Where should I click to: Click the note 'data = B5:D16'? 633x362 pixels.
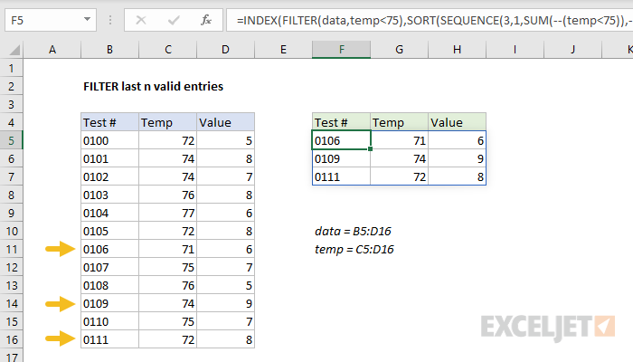[x=353, y=231]
